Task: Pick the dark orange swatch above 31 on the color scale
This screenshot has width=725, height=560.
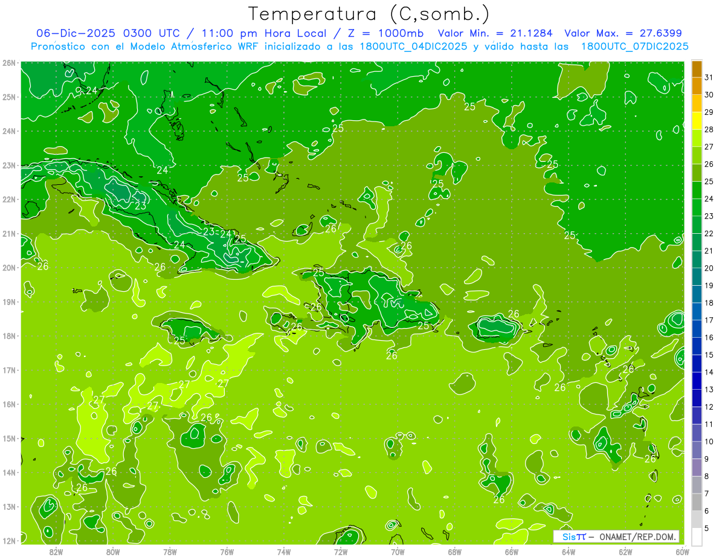Action: click(697, 69)
